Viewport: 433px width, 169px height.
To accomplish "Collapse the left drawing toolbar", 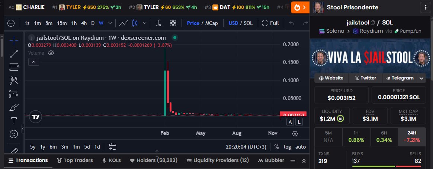I will pyautogui.click(x=23, y=129).
